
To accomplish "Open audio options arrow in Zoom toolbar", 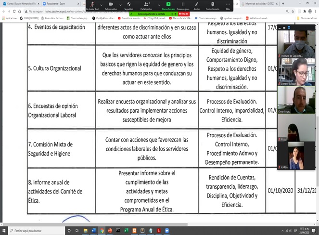I will (101, 5).
